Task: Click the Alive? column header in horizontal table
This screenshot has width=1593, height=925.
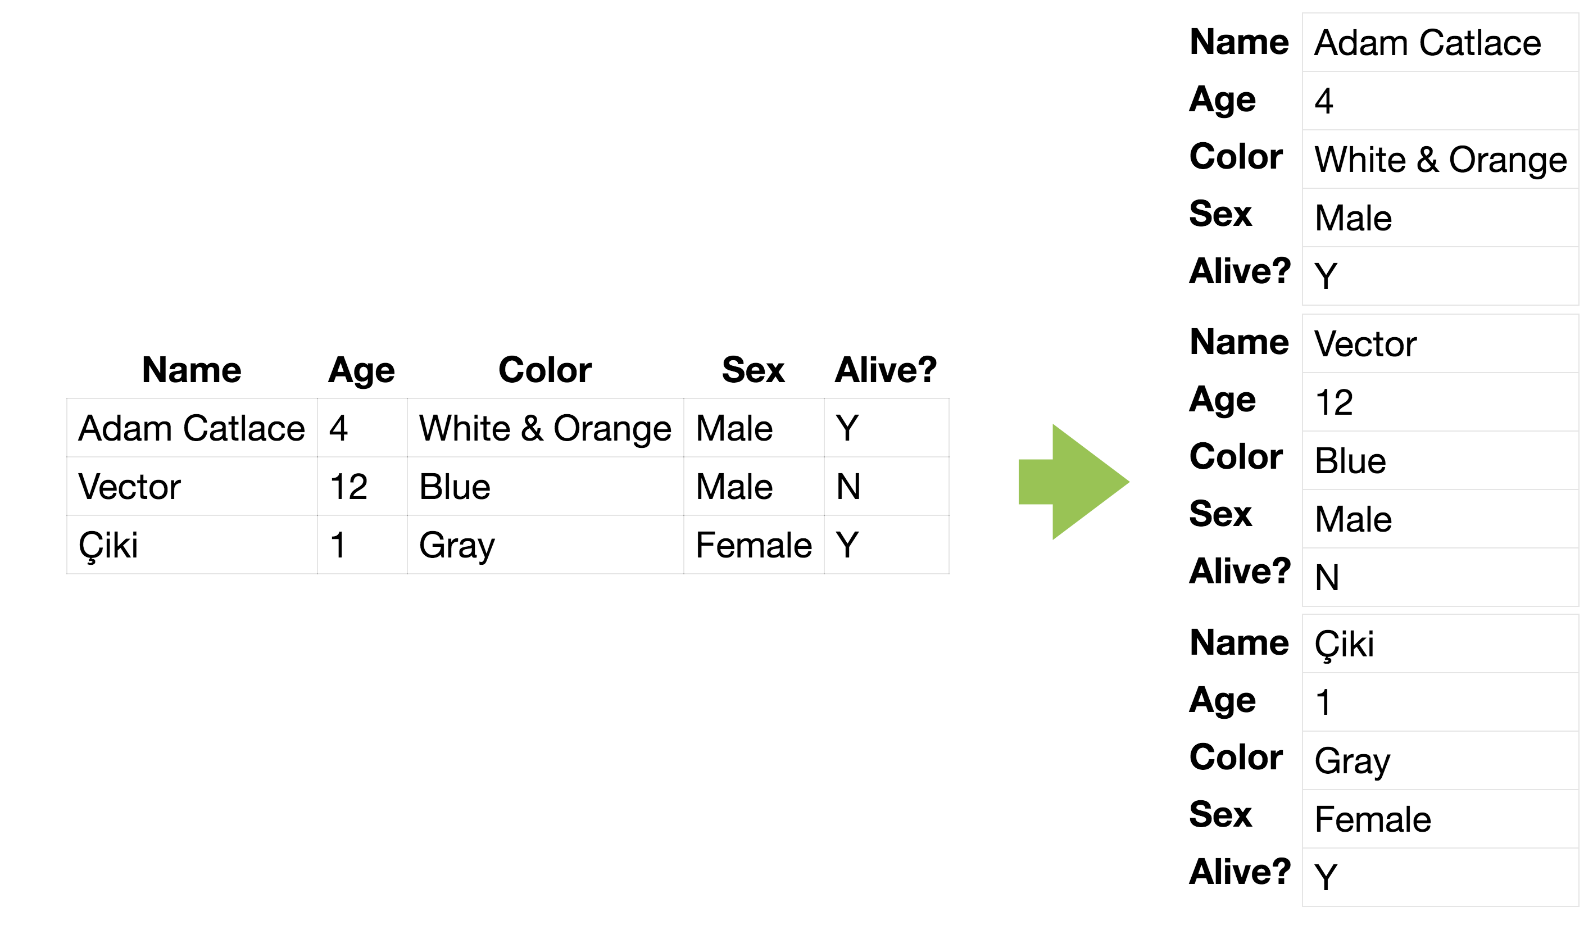Action: coord(886,370)
